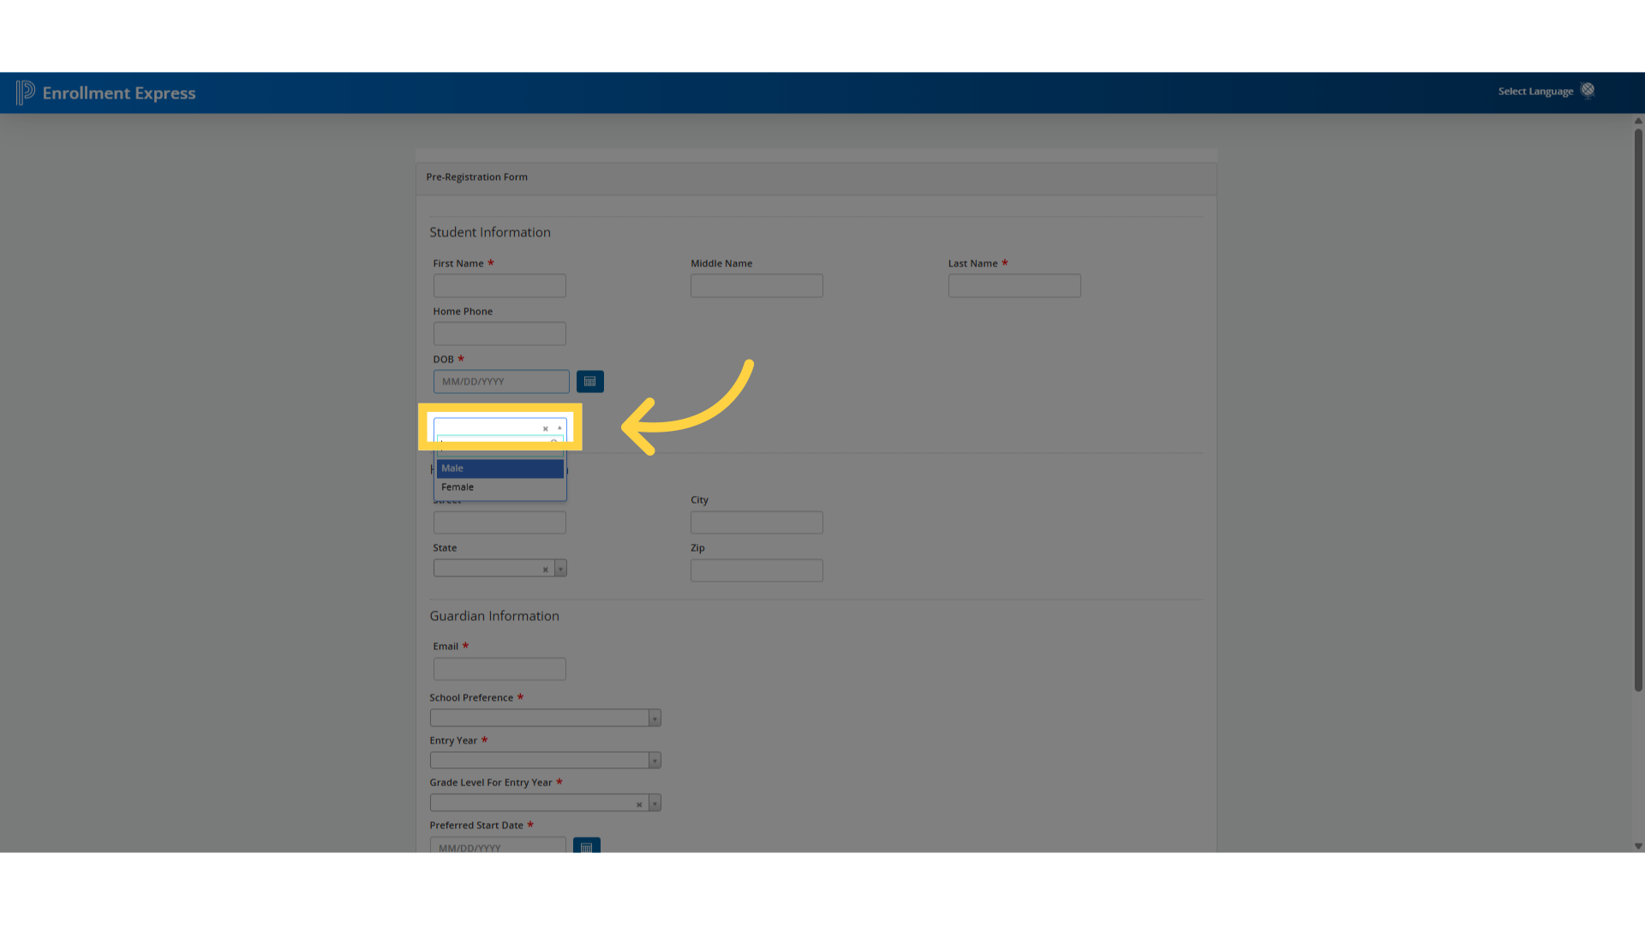Focus the City input field
Screen dimensions: 1645x925
coord(757,522)
